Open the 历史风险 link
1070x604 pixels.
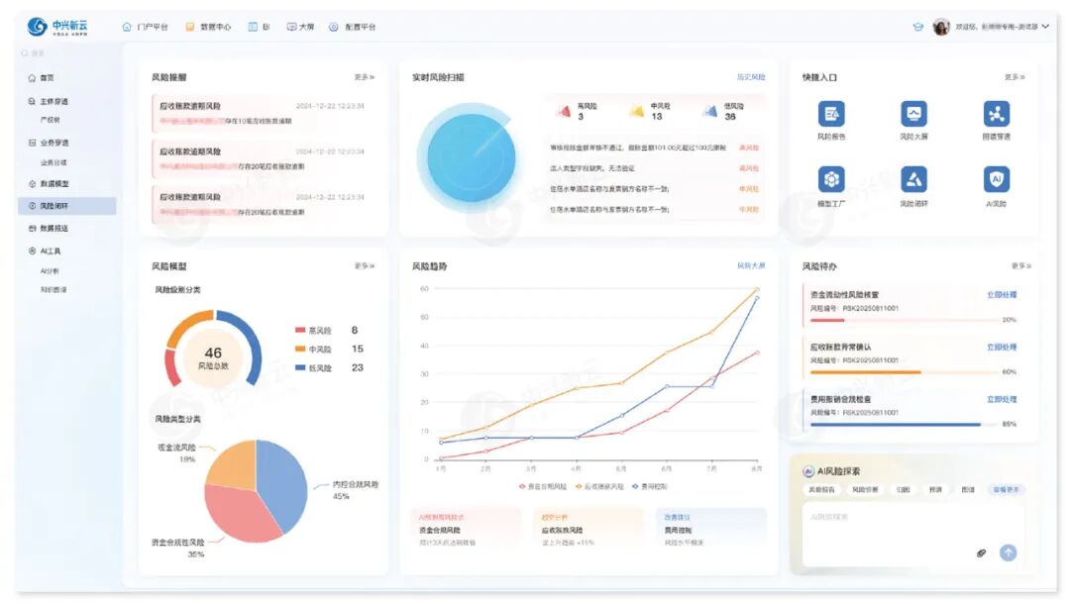coord(750,77)
